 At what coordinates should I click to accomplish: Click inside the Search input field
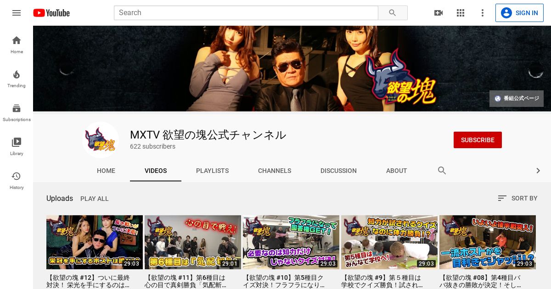coord(246,13)
